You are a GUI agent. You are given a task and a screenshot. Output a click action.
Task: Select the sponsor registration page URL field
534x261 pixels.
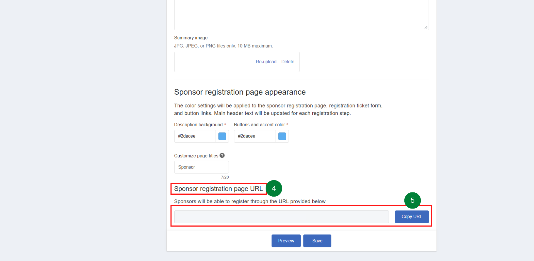click(x=281, y=217)
